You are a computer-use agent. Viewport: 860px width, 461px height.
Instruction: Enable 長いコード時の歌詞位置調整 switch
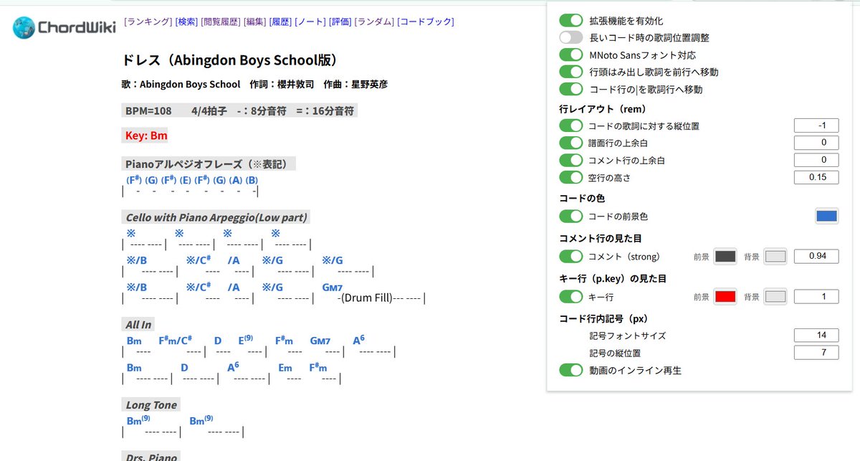(x=571, y=37)
